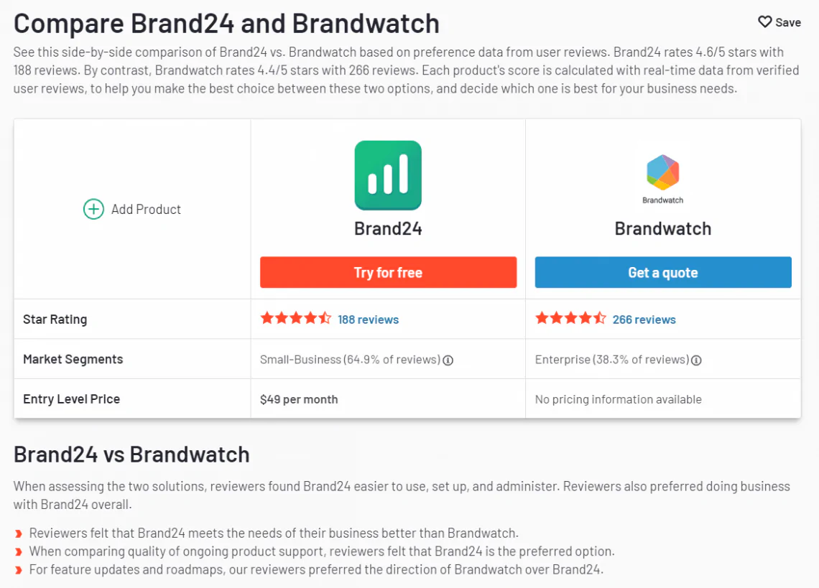Click the info icon beside Enterprise segment
819x588 pixels.
(x=696, y=360)
